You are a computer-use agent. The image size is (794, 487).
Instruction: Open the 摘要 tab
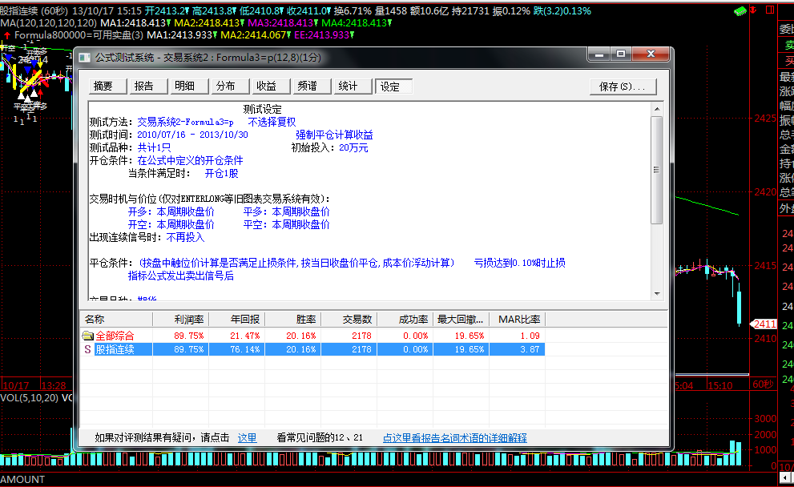[103, 87]
